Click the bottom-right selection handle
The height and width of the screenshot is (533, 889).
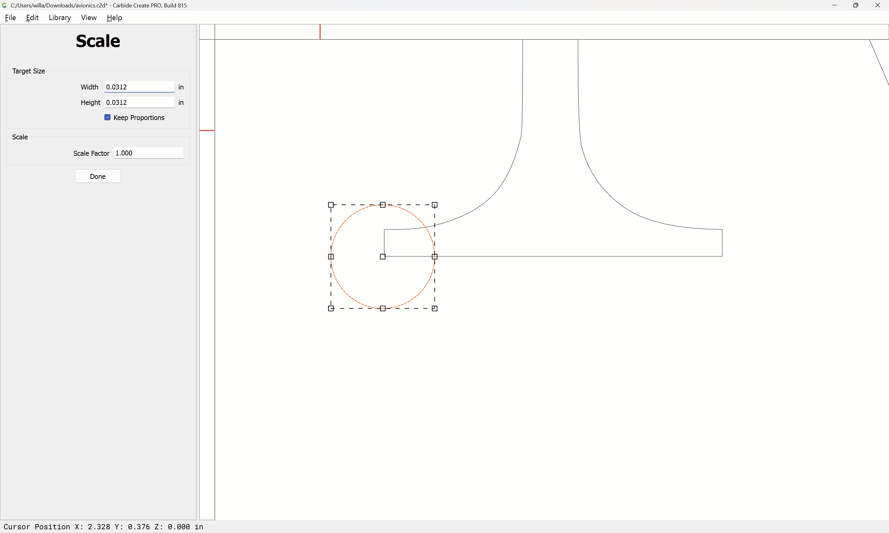(434, 308)
